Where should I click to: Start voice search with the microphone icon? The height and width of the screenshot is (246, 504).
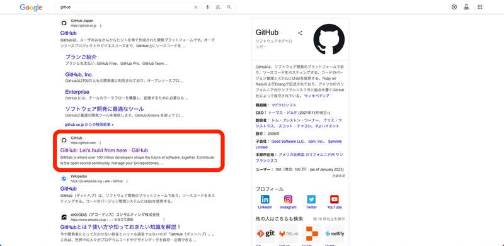click(208, 7)
